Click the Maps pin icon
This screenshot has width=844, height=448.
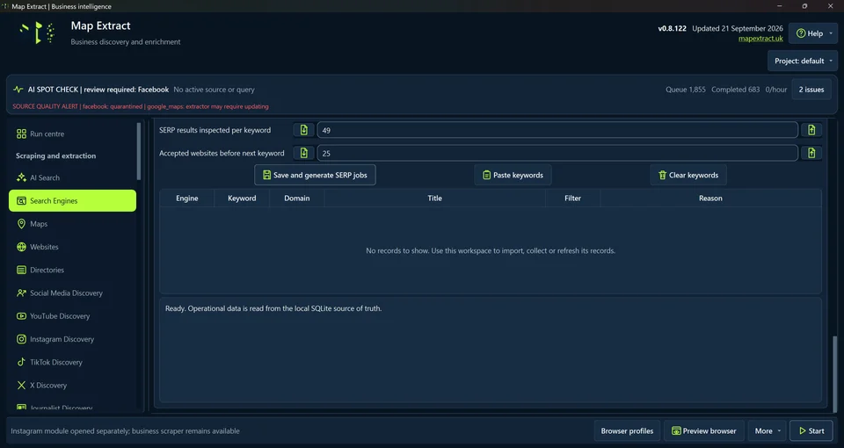21,224
